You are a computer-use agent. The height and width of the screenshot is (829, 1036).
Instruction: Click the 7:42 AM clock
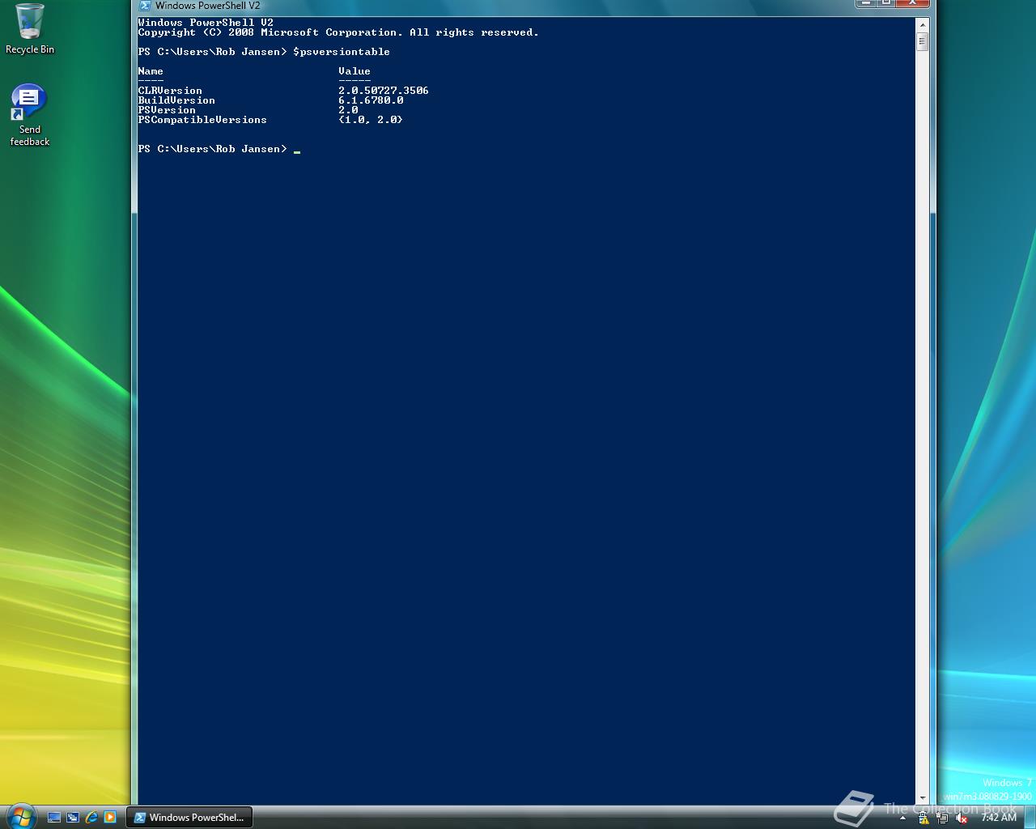tap(998, 818)
